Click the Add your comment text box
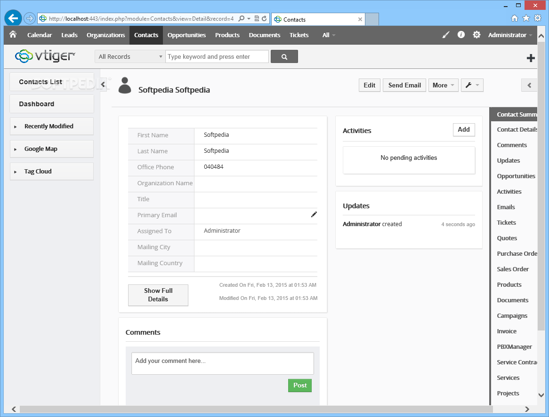Viewport: 549px width, 417px height. (x=222, y=363)
